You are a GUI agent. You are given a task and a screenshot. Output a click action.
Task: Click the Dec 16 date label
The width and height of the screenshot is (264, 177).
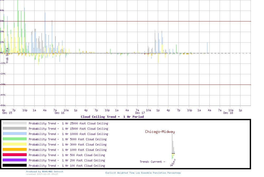click(59, 113)
